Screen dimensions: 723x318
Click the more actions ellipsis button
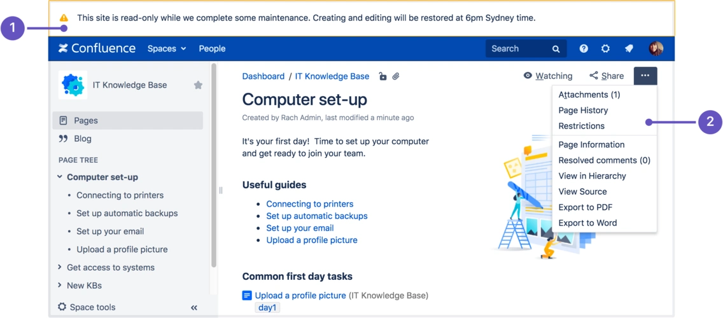(x=645, y=76)
